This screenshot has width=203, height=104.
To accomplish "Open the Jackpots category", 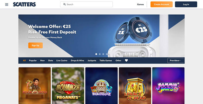I will (92, 61).
